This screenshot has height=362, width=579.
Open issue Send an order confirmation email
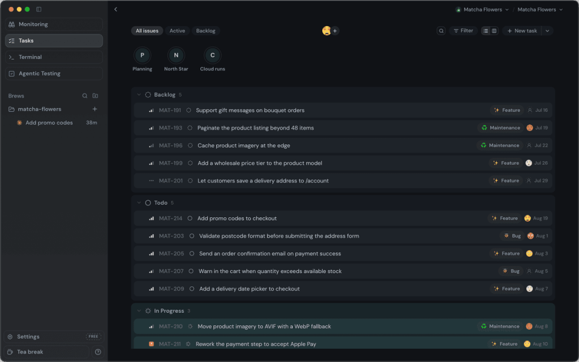(x=343, y=253)
